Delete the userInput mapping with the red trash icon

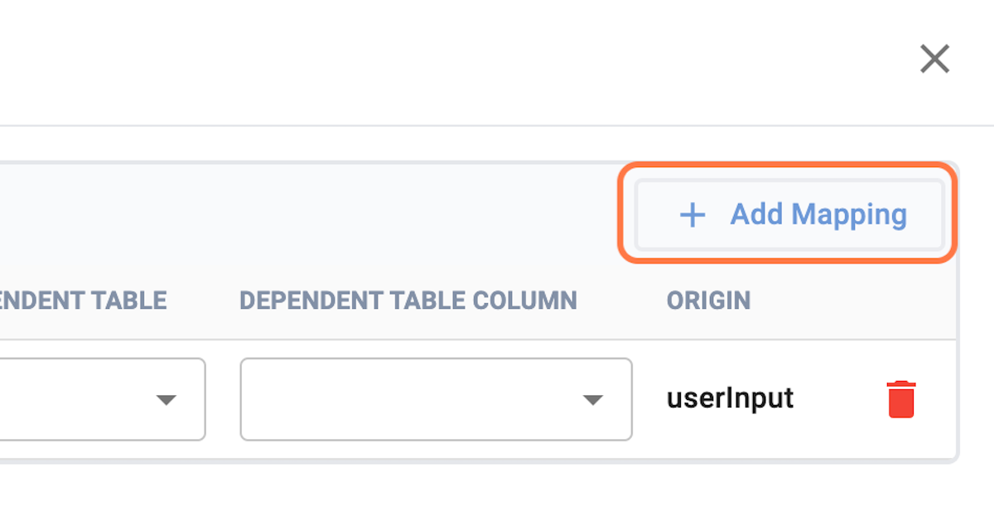901,399
